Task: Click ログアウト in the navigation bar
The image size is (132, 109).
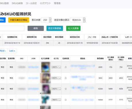Action: pyautogui.click(x=45, y=3)
